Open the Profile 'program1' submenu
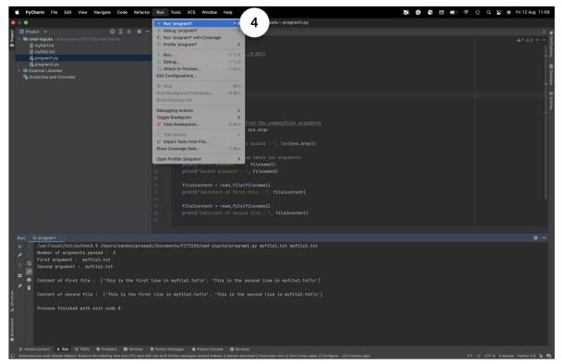Screen dimensions: 562x364 (x=199, y=44)
